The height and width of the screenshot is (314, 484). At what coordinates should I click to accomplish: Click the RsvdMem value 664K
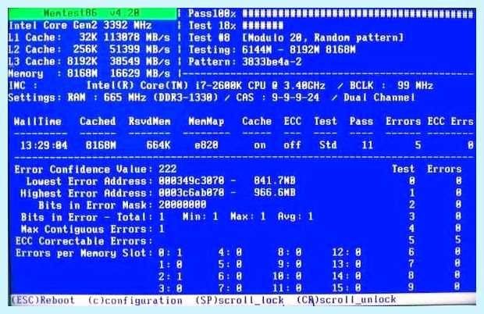point(158,145)
